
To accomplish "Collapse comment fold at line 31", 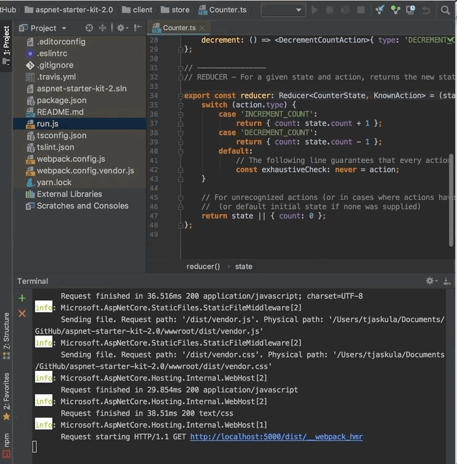I will (180, 68).
